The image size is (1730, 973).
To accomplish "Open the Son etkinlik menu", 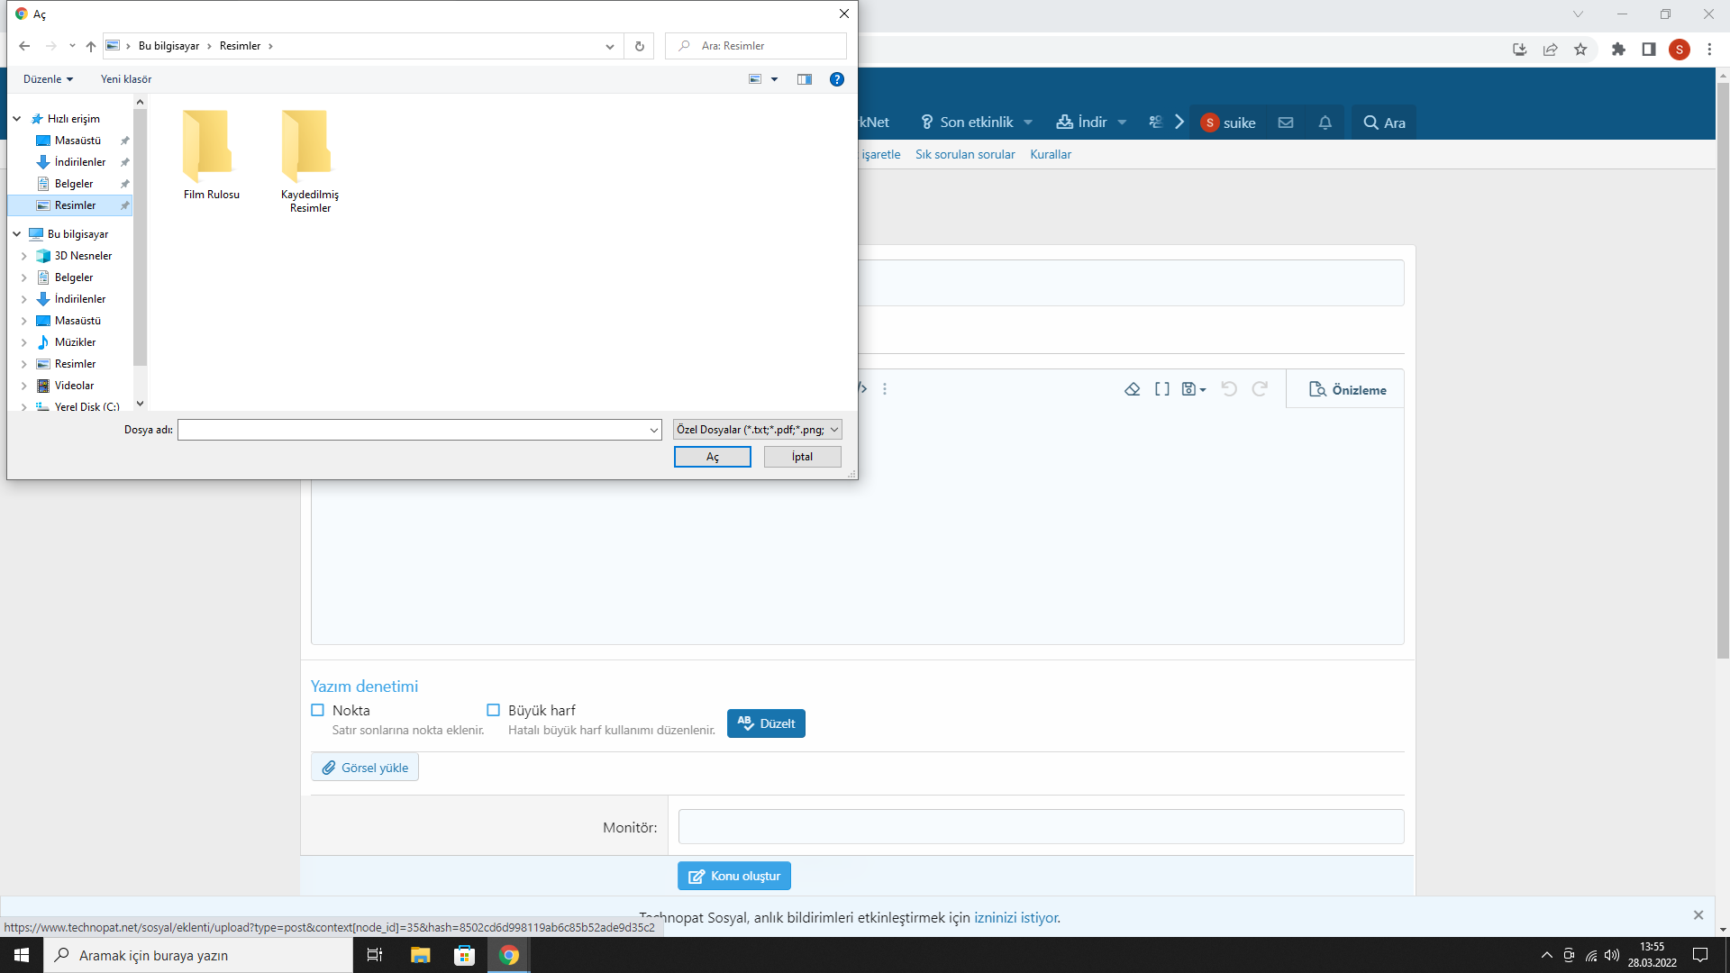I will 977,123.
